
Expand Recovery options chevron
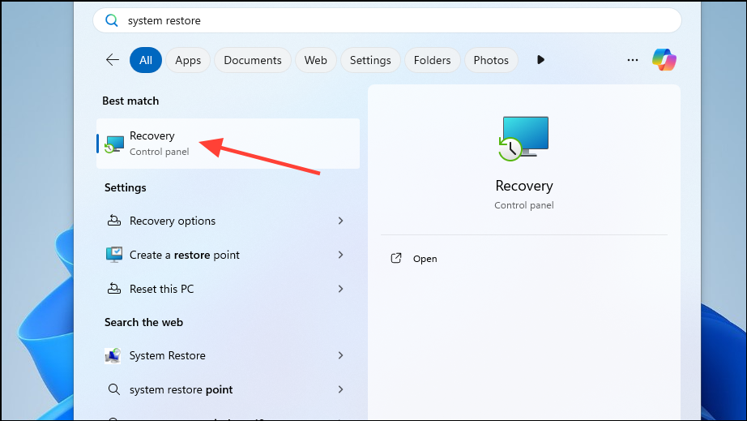click(340, 221)
